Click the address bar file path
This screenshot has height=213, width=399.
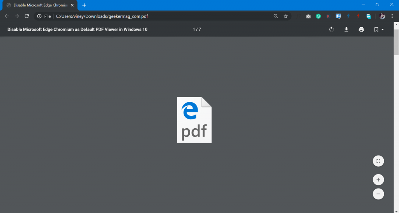(x=102, y=16)
